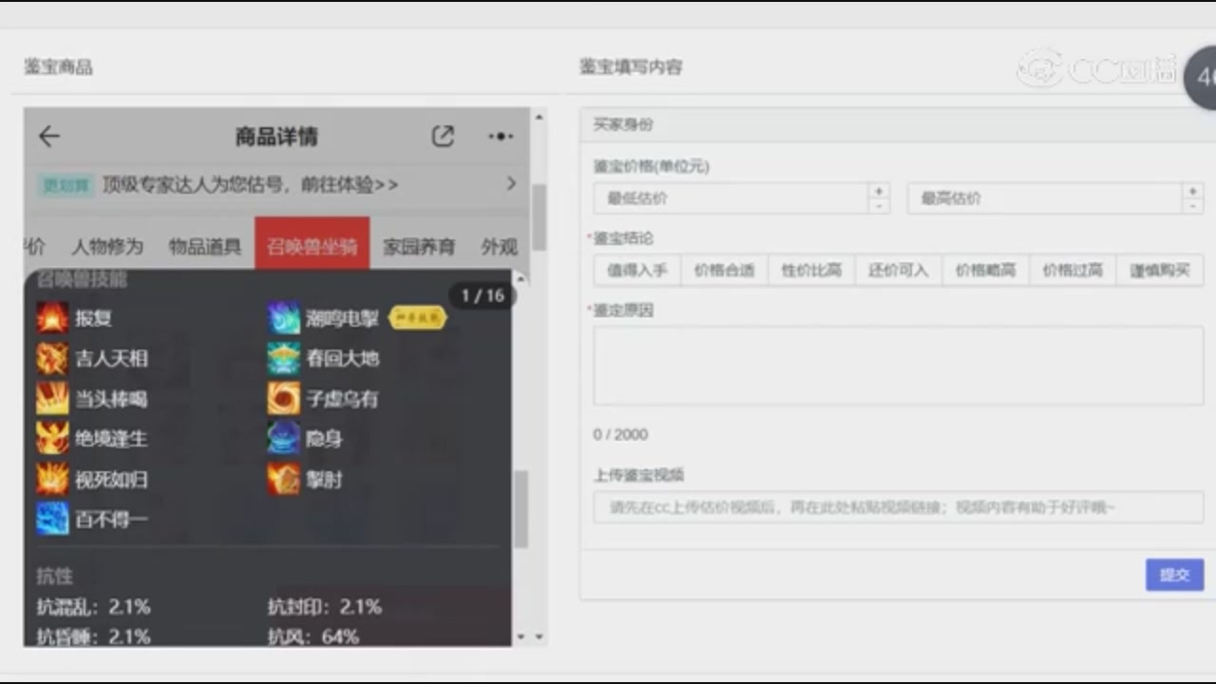Click the 提交 submit button
Screen dimensions: 1216x684
click(1174, 575)
